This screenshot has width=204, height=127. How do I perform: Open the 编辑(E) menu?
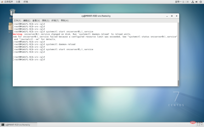coord(27,20)
